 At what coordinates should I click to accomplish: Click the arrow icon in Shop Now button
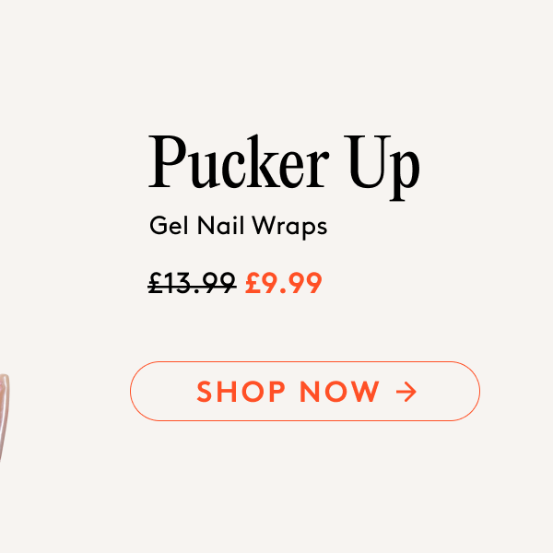[x=406, y=392]
